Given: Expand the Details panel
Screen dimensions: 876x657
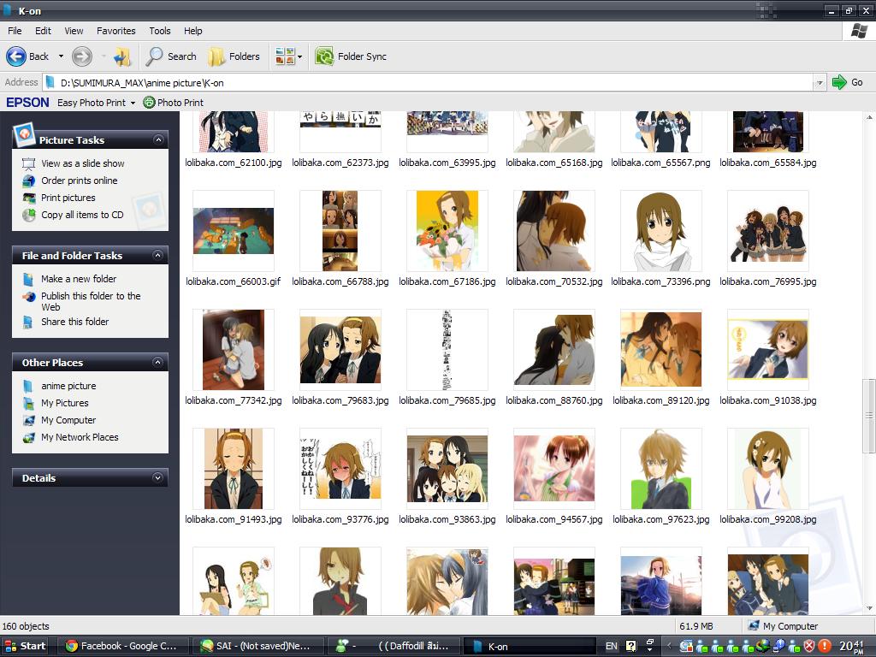Looking at the screenshot, I should coord(158,477).
